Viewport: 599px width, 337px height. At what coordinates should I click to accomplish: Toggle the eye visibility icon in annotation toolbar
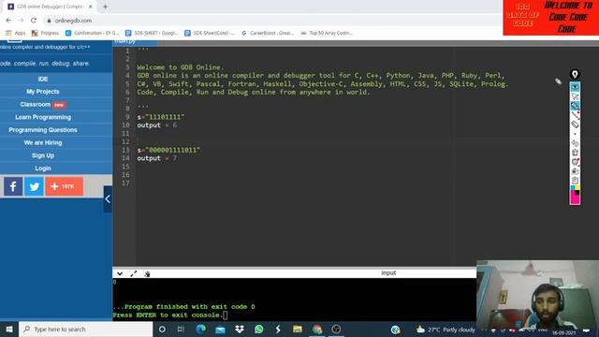coord(575,87)
